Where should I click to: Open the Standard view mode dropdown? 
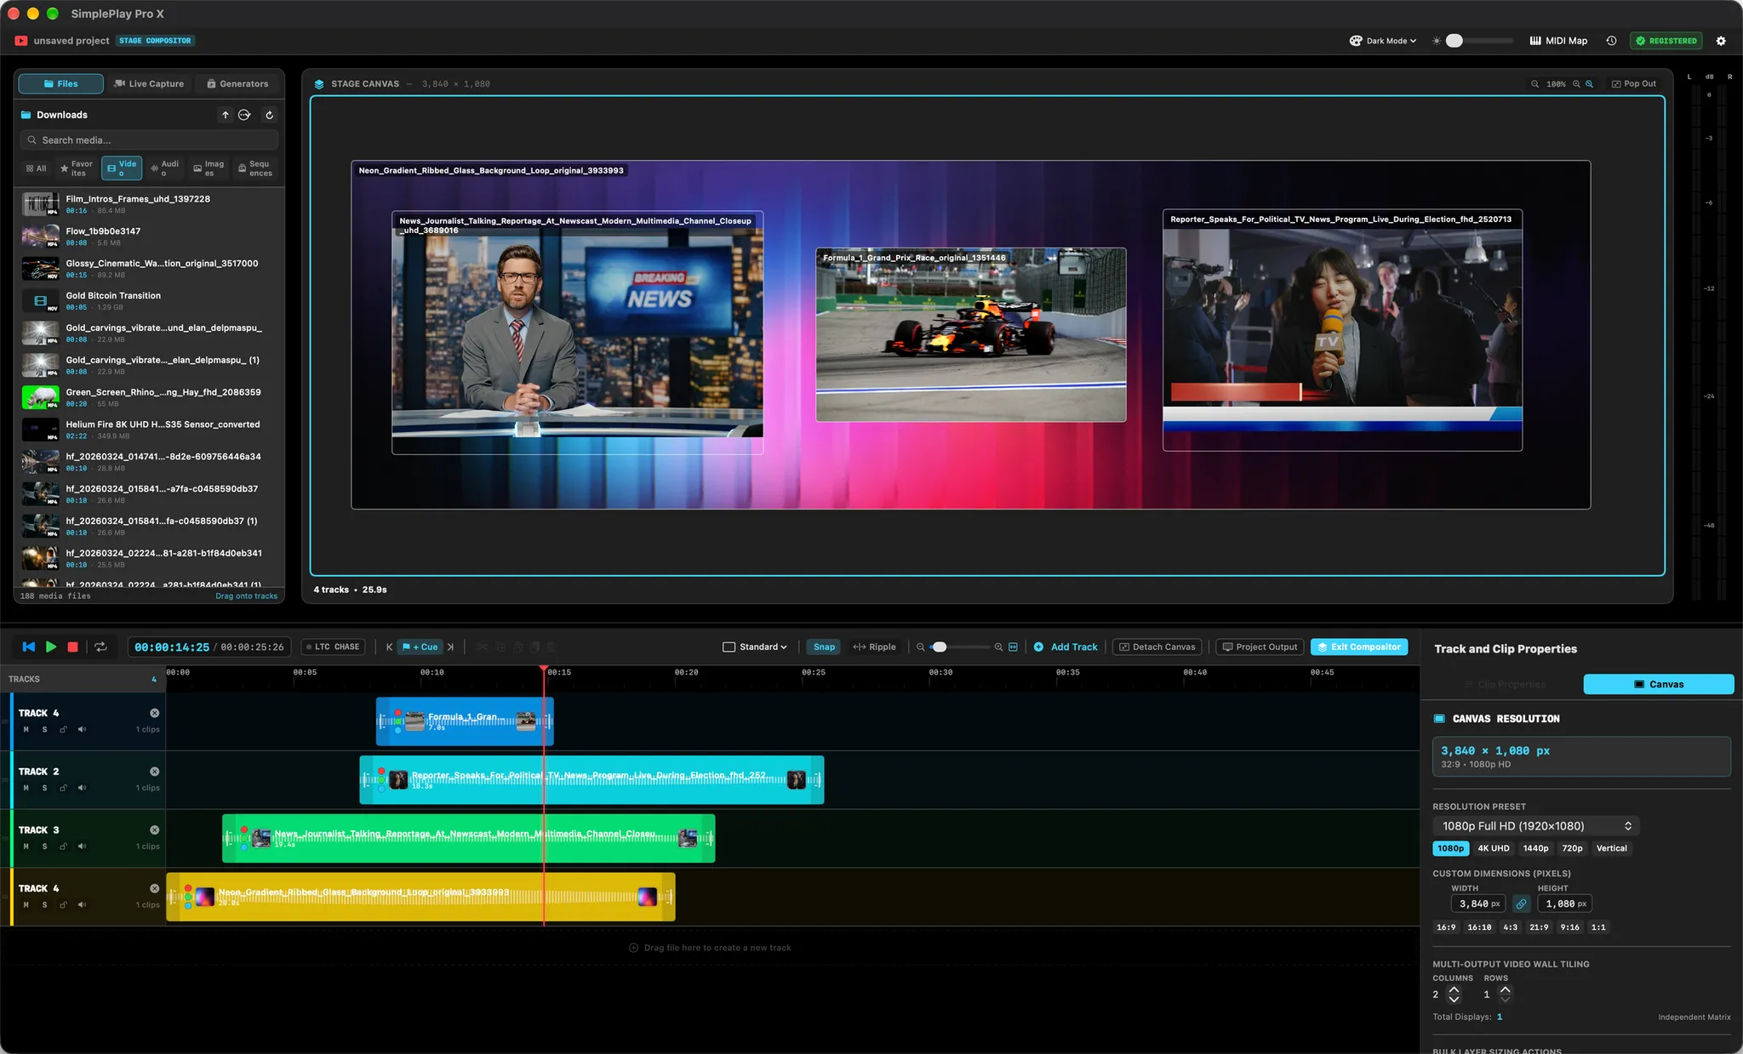click(755, 647)
